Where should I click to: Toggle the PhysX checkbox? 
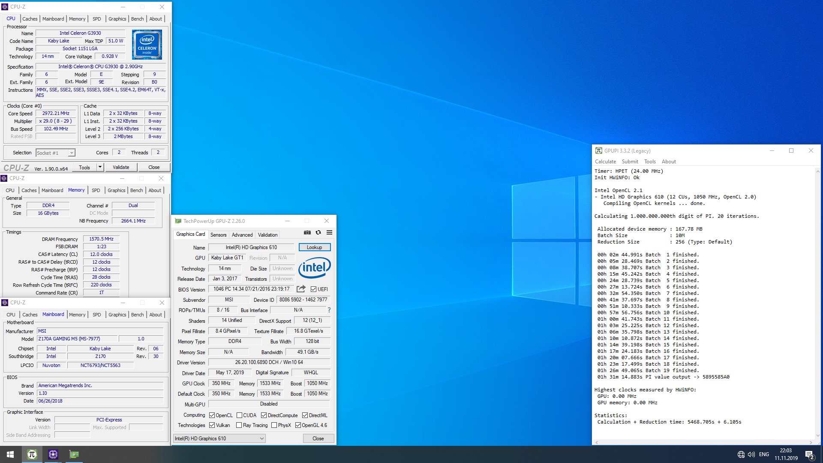pyautogui.click(x=274, y=425)
